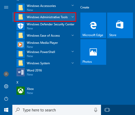Open the hamburger menu at top left
The image size is (135, 115).
click(6, 7)
